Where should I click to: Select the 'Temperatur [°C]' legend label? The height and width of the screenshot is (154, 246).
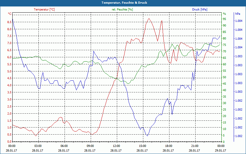click(44, 10)
